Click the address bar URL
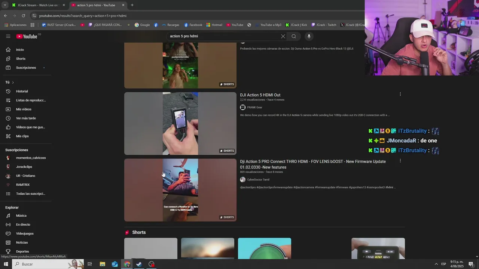479x269 pixels. coord(83,16)
